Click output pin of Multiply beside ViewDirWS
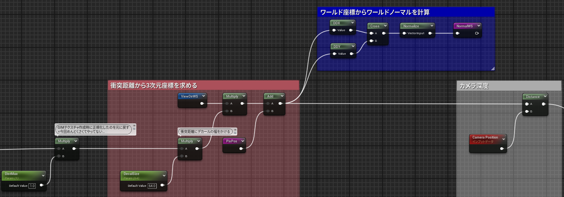Viewport: 564px width, 197px height. [x=242, y=104]
